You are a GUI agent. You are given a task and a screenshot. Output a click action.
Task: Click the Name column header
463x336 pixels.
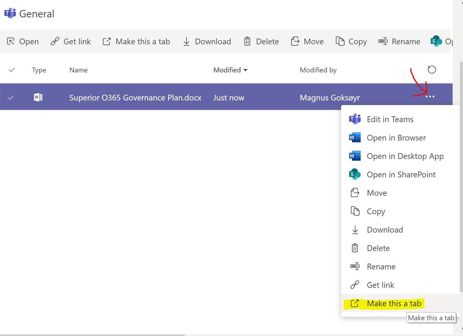tap(78, 70)
